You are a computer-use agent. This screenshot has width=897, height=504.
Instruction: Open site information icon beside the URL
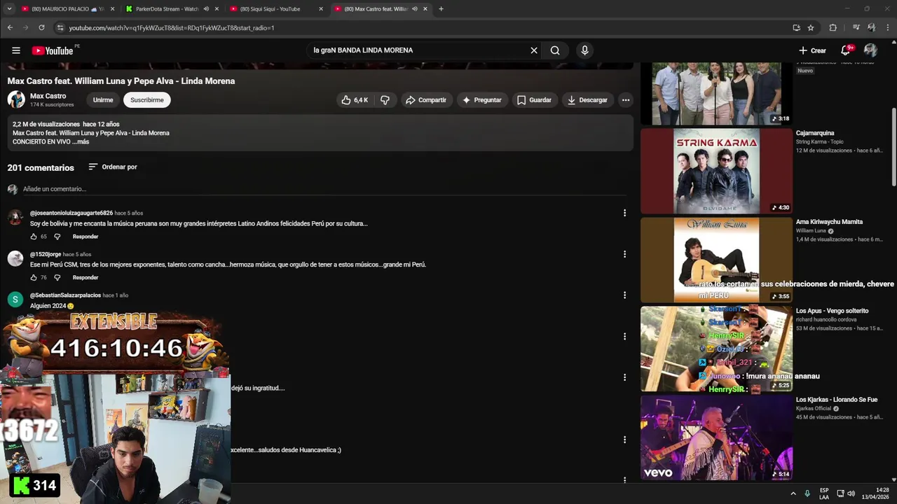60,28
